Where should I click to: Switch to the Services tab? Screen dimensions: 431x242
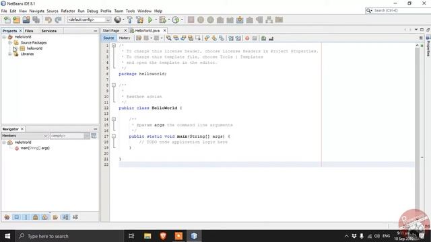click(x=49, y=31)
